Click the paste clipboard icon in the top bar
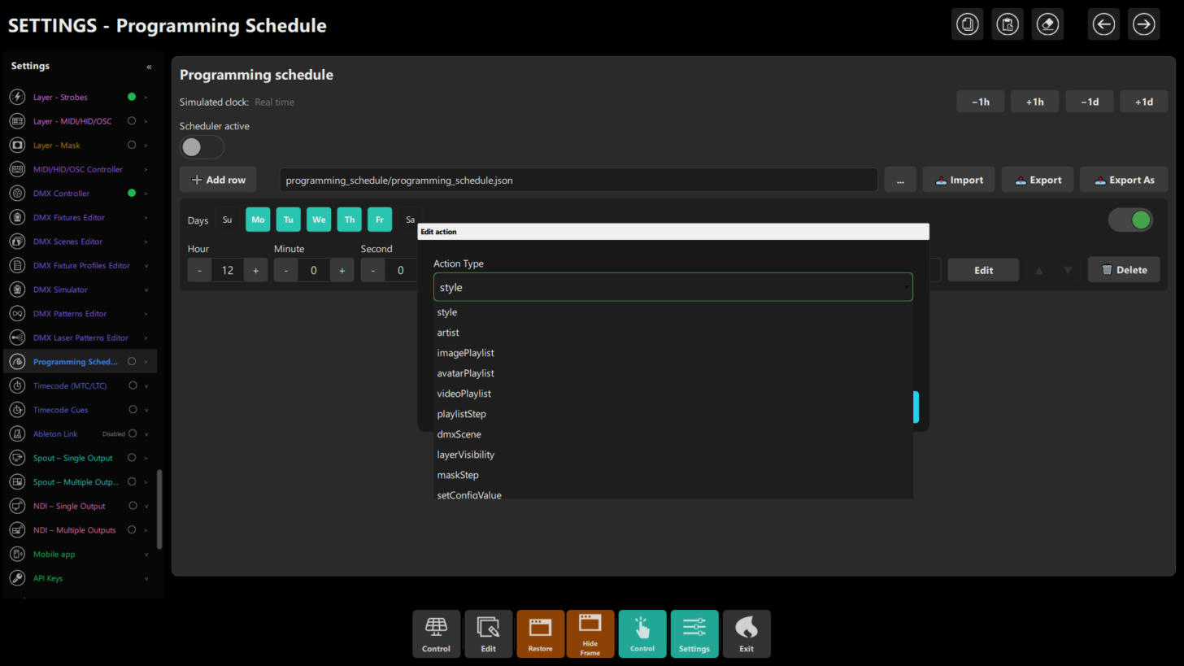This screenshot has height=666, width=1184. (1008, 24)
